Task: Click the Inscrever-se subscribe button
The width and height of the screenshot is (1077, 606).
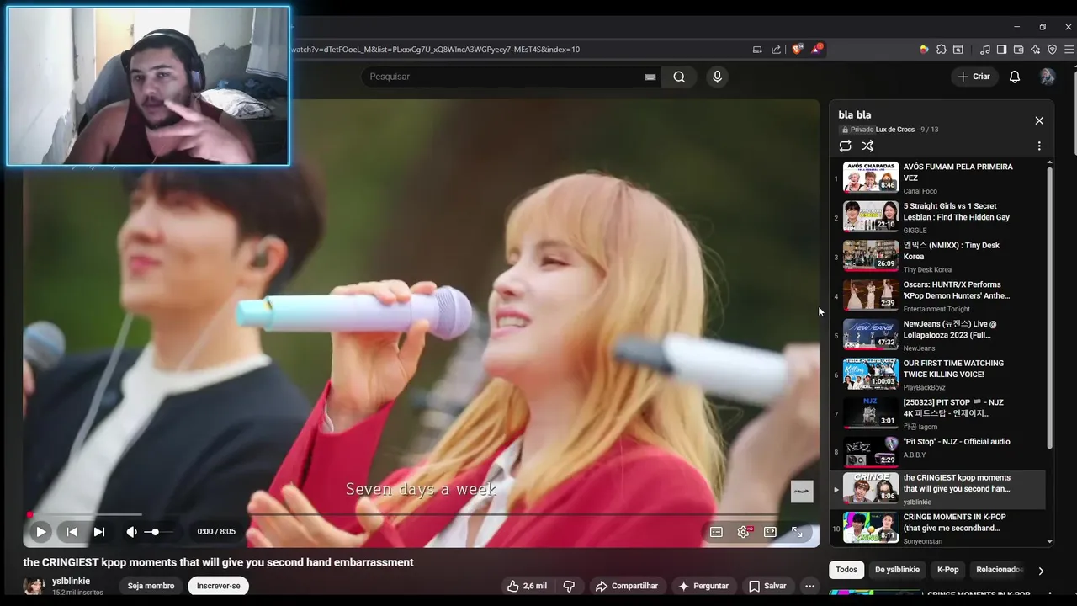Action: tap(218, 586)
